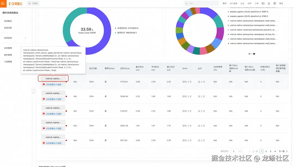Open the help question-mark icon

pos(274,3)
